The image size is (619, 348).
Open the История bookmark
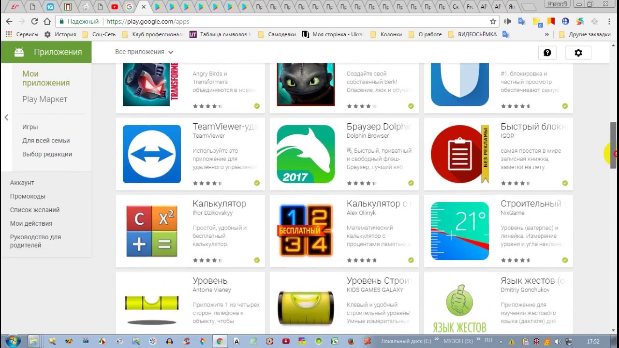pos(60,34)
